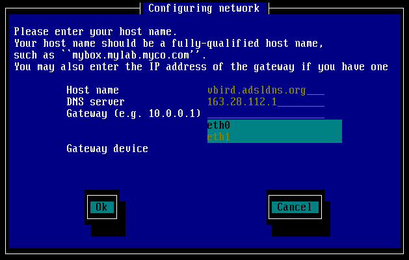Click the trailing underscores after 163.28.112.1
This screenshot has height=260, width=409.
301,105
